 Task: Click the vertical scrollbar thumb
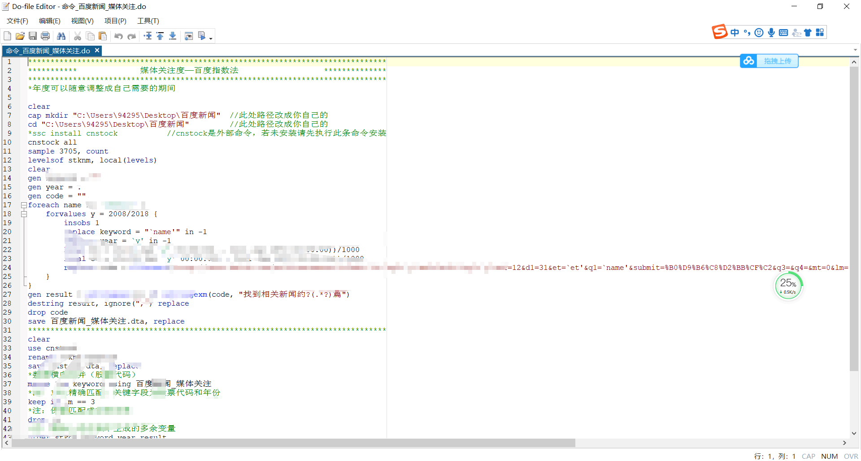coord(854,219)
